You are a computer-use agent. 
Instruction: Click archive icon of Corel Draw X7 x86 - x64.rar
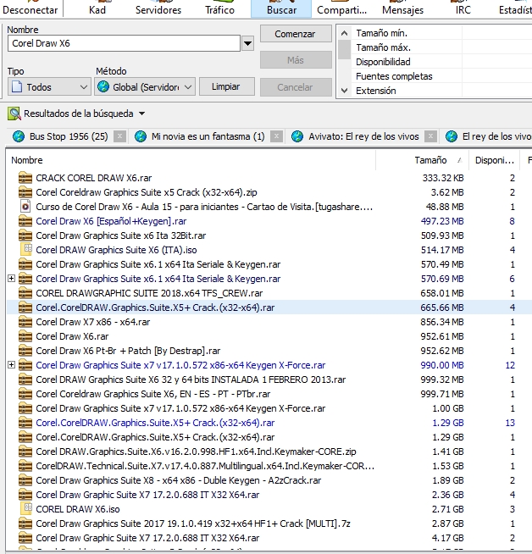[x=25, y=322]
